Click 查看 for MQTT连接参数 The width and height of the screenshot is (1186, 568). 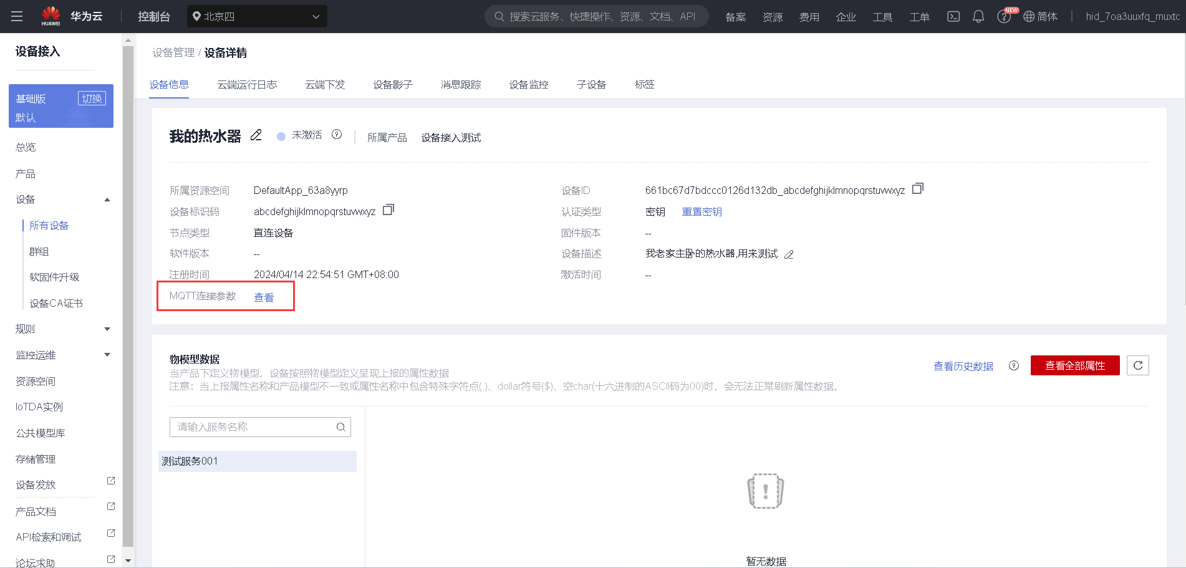coord(264,297)
